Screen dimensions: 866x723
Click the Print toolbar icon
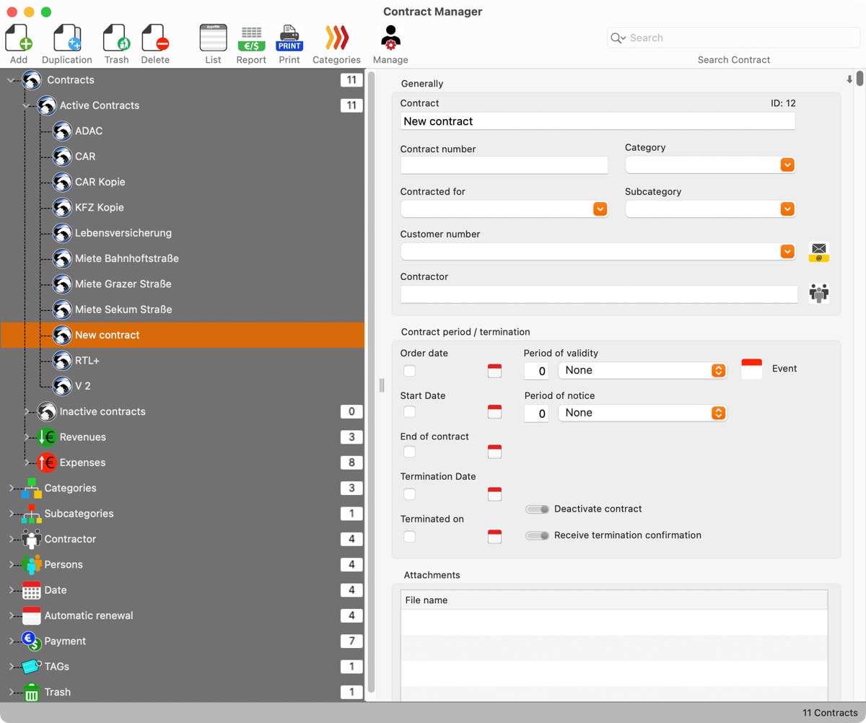289,38
